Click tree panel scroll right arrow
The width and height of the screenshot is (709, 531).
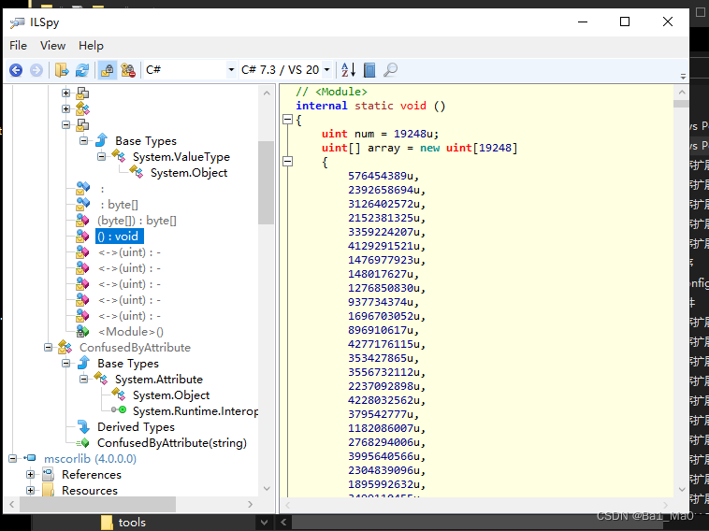pos(250,504)
